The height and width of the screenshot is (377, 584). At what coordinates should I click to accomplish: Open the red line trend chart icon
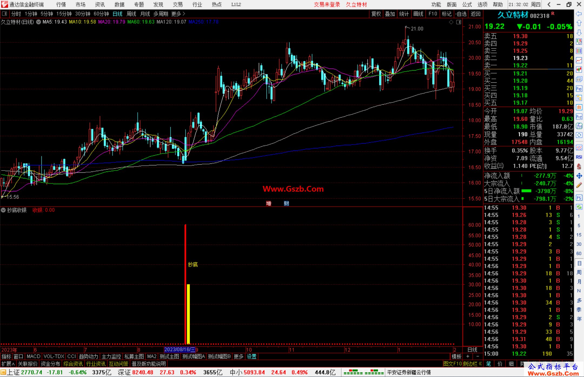579,60
